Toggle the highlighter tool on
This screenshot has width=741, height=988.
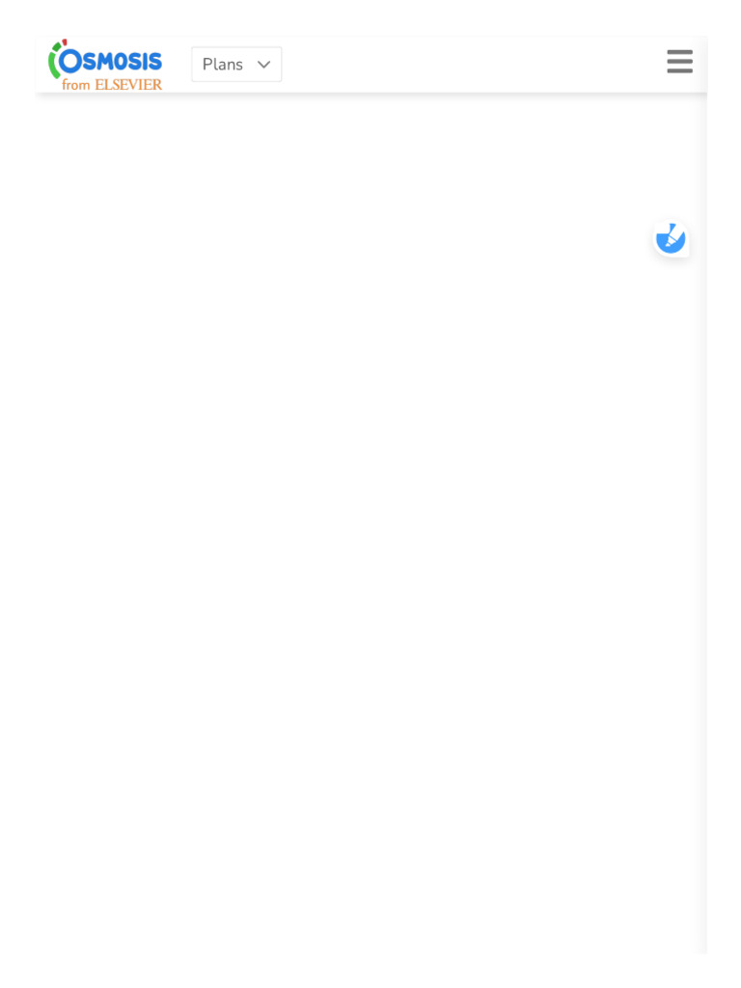[672, 239]
